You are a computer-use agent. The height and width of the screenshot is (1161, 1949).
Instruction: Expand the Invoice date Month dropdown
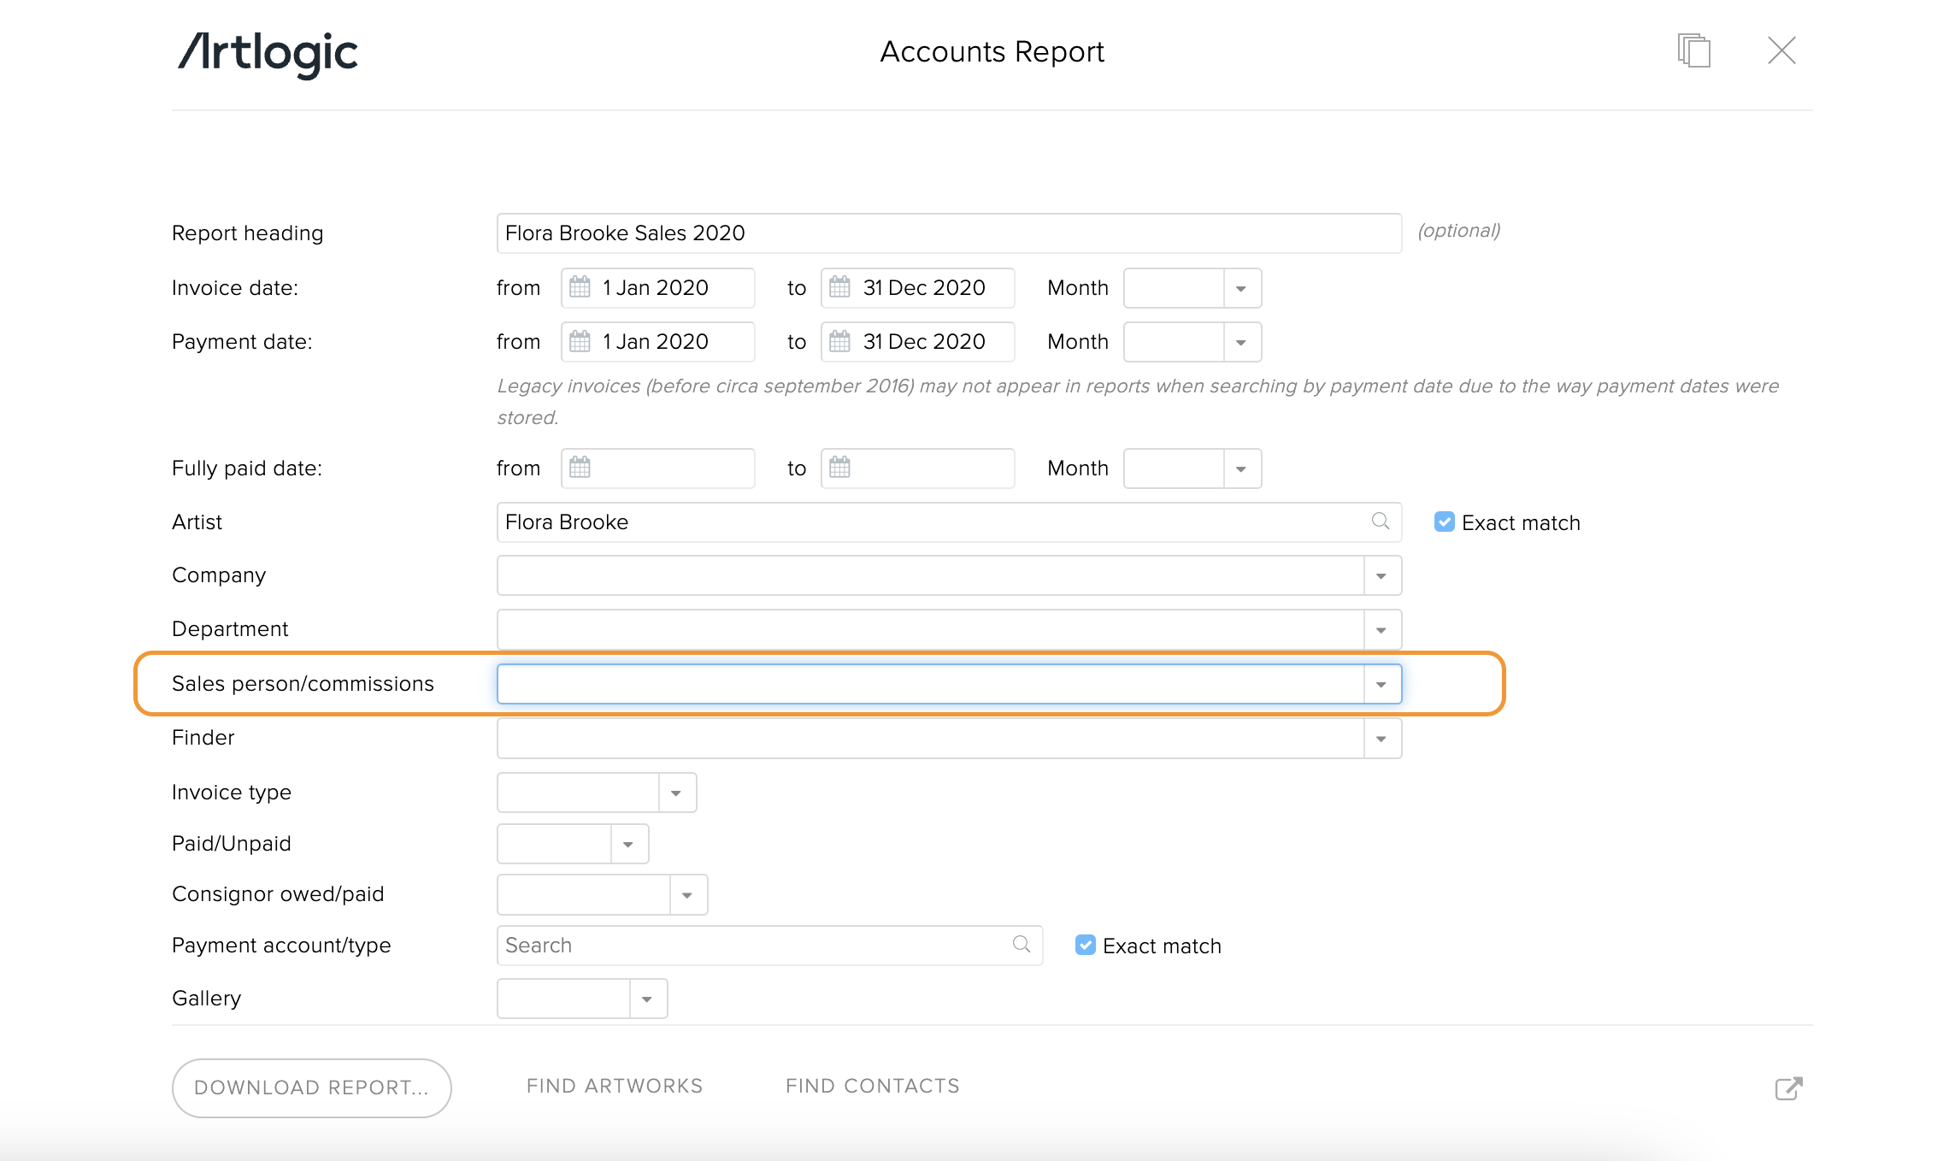1241,288
